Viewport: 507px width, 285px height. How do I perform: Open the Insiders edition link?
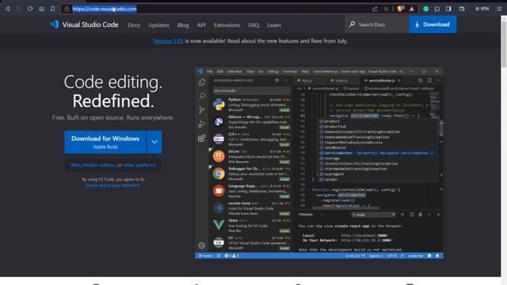click(x=98, y=165)
